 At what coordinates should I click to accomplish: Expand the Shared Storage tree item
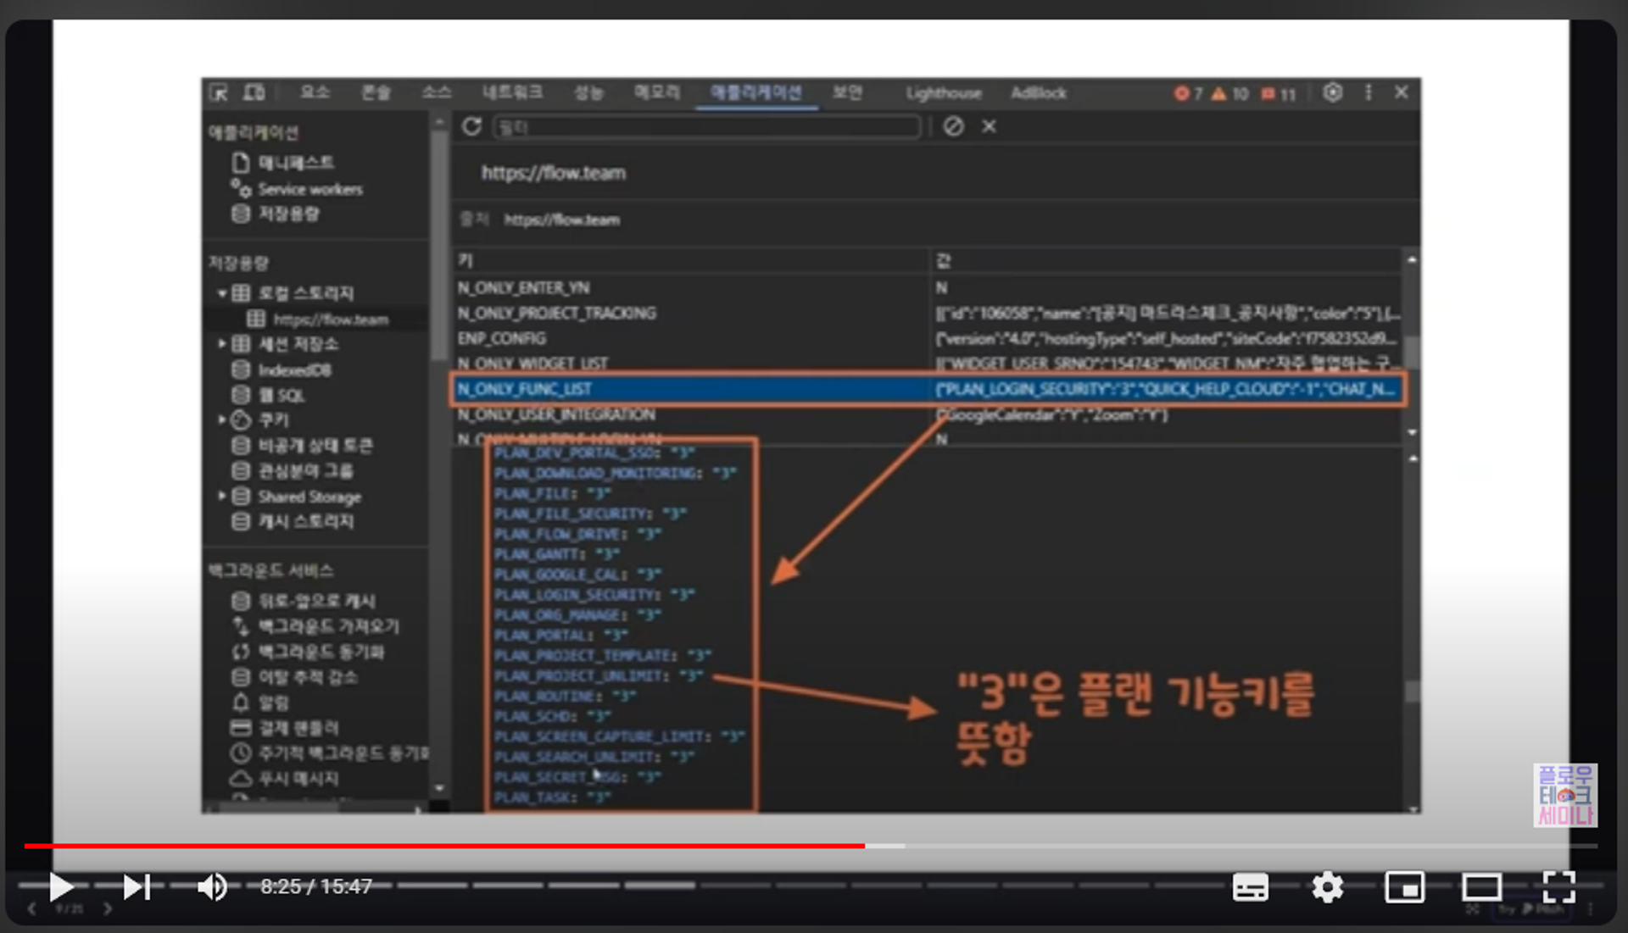(x=222, y=497)
